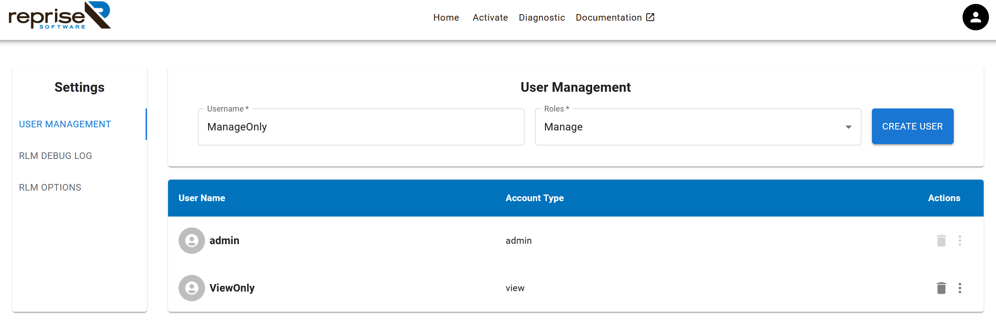Navigate to the Diagnostic page
Image resolution: width=996 pixels, height=328 pixels.
(542, 18)
